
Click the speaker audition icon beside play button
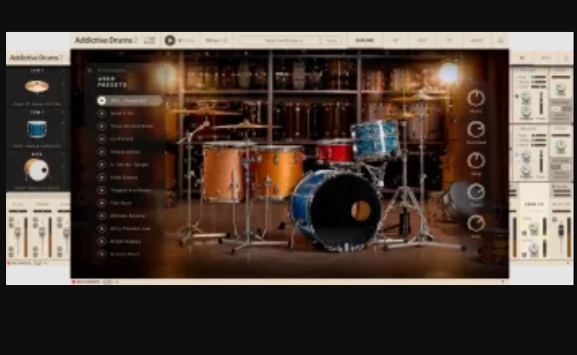(x=180, y=41)
